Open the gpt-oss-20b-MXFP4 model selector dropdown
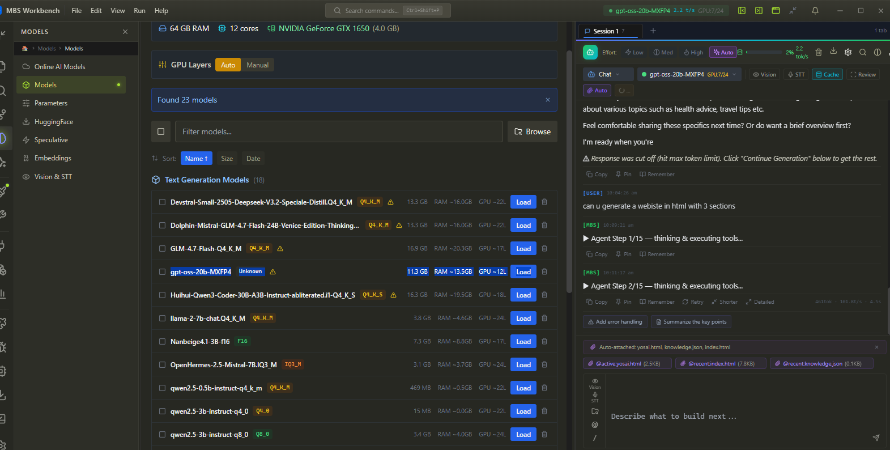Viewport: 890px width, 450px height. click(688, 74)
